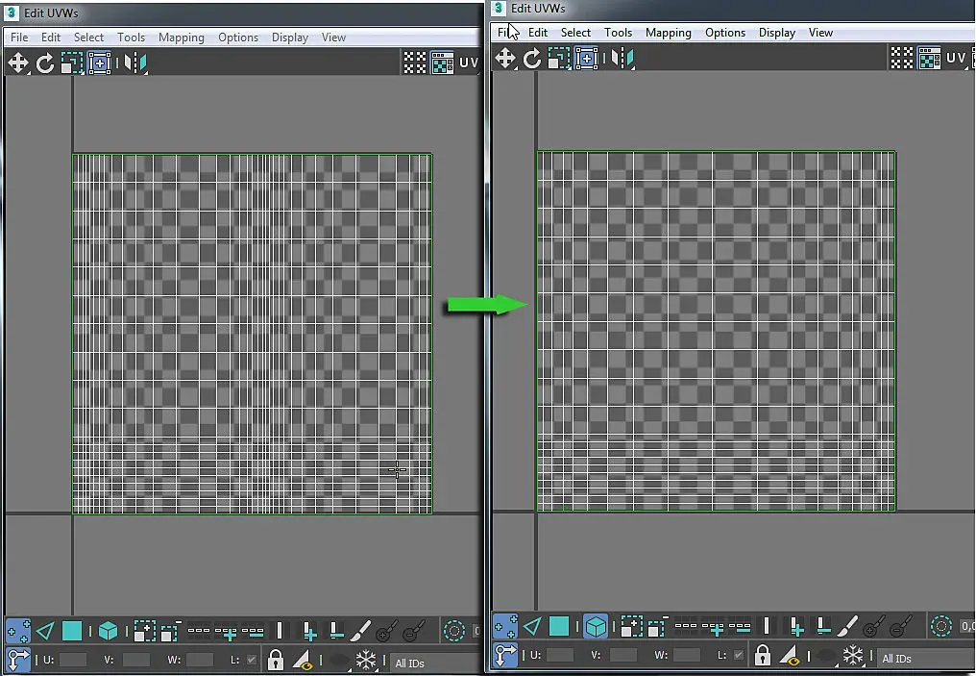
Task: Toggle Lock Selection padlock in left window
Action: (x=275, y=660)
